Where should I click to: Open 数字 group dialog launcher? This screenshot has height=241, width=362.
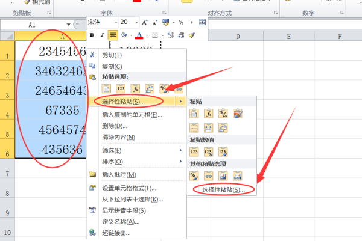click(x=341, y=13)
